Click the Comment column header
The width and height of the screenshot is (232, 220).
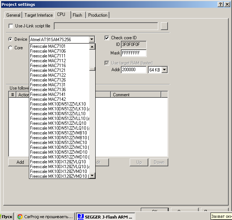[x=136, y=94]
